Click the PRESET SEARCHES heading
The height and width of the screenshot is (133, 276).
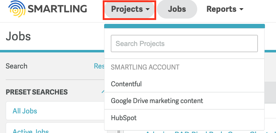[x=37, y=92]
